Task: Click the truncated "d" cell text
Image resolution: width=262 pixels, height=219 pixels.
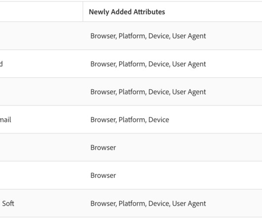Action: coord(1,64)
